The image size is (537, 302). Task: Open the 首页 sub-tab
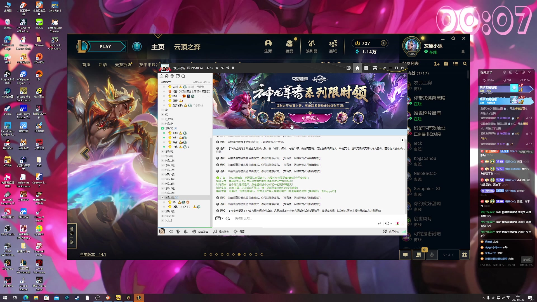[86, 65]
